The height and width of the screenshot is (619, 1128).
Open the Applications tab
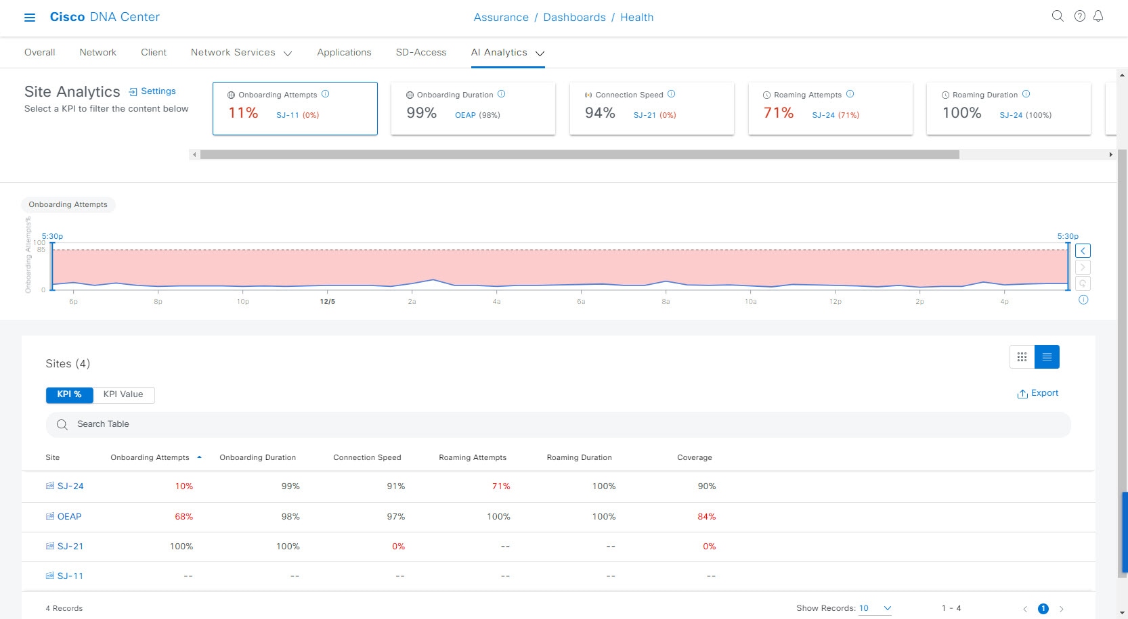click(344, 52)
